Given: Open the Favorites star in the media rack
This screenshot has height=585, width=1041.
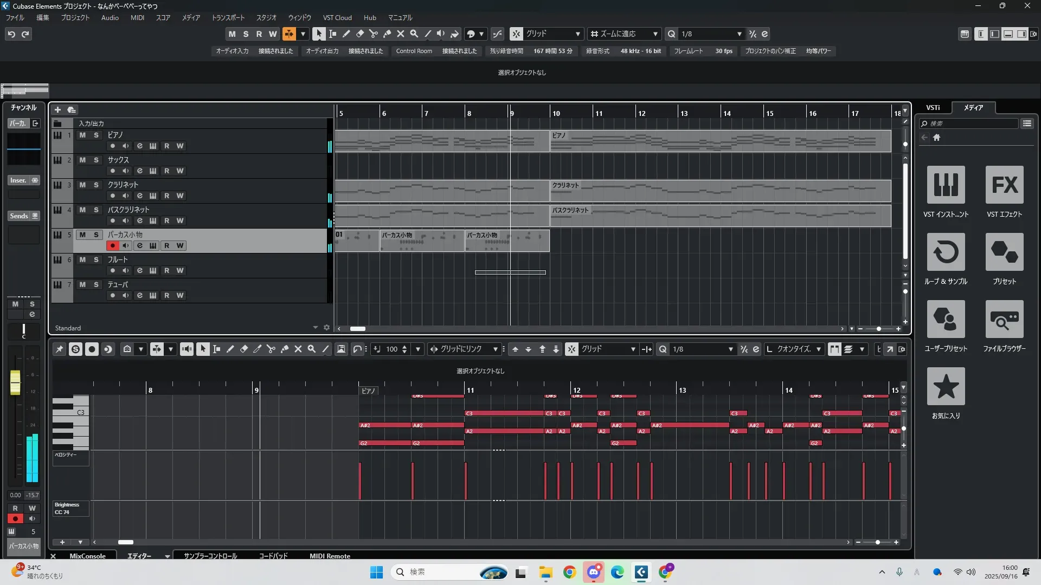Looking at the screenshot, I should click(946, 387).
